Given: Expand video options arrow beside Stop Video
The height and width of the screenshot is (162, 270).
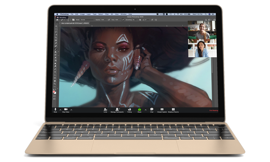Looking at the screenshot, I should (x=71, y=110).
